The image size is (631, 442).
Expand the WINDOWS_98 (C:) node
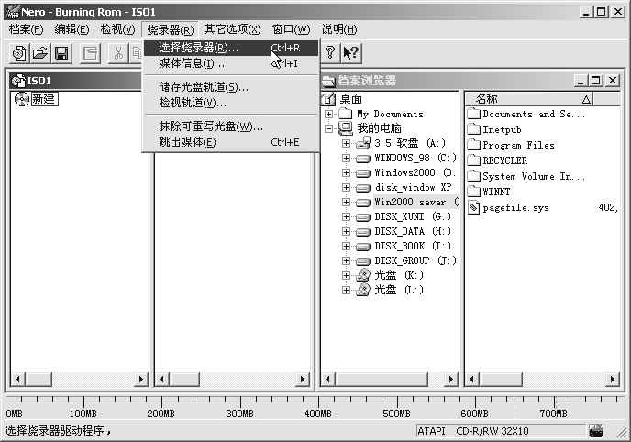[x=346, y=158]
